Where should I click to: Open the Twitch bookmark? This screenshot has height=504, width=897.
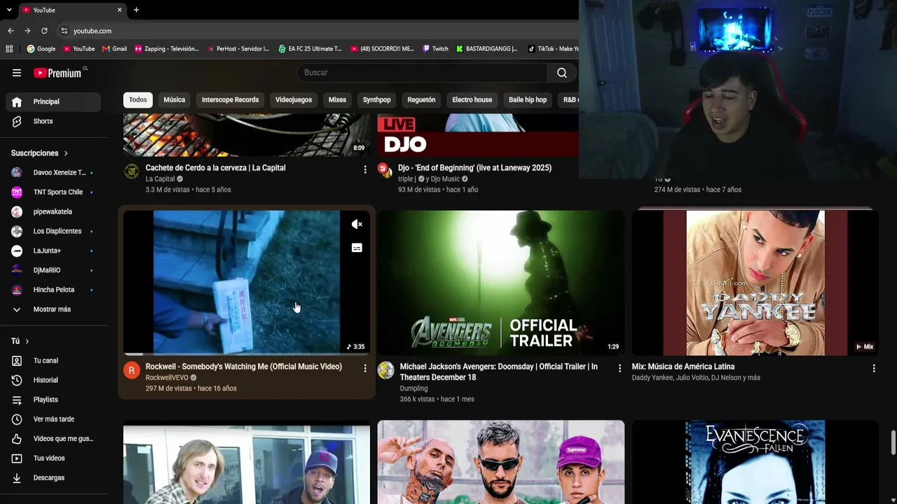tap(436, 49)
